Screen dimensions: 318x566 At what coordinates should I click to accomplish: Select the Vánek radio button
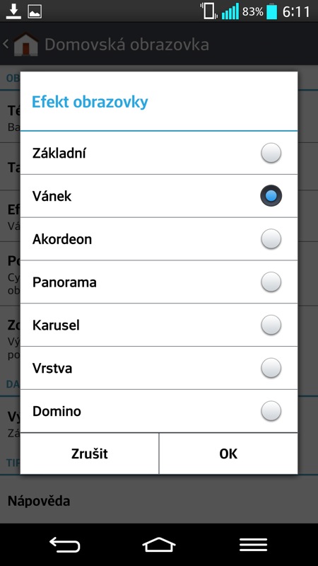pyautogui.click(x=271, y=196)
